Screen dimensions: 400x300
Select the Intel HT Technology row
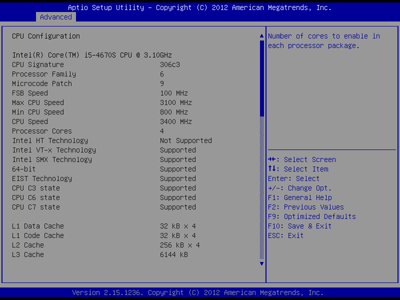click(x=50, y=140)
